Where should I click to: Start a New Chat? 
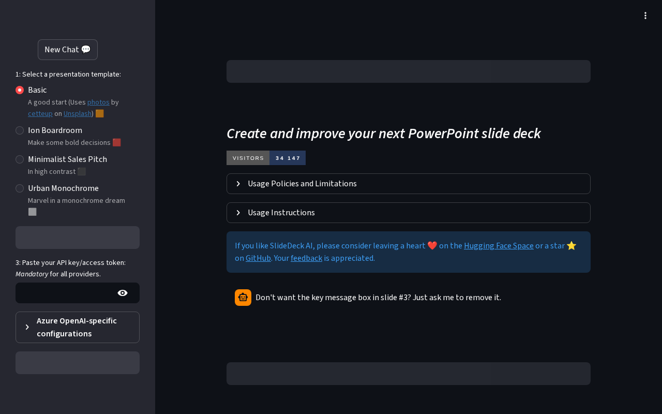[x=68, y=50]
